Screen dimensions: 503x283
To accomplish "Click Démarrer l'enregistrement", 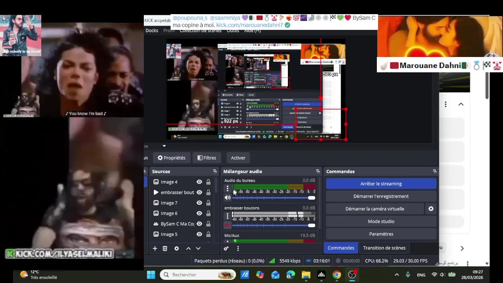I will click(381, 196).
